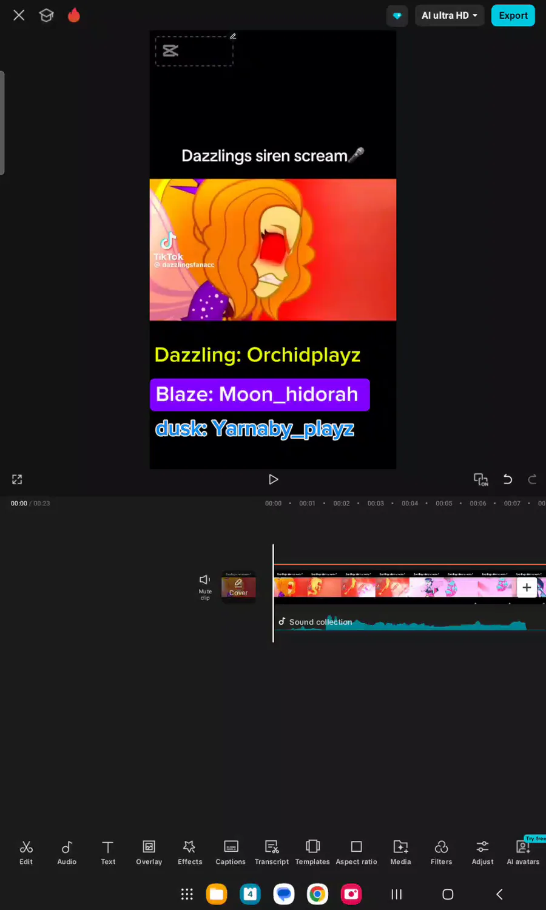Open the Filters tool
Viewport: 546px width, 910px height.
(442, 852)
